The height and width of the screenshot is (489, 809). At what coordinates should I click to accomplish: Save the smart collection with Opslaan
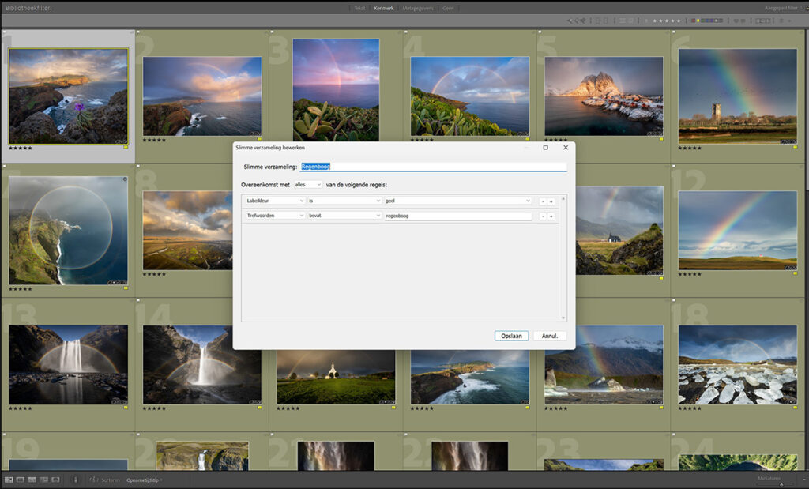tap(511, 336)
